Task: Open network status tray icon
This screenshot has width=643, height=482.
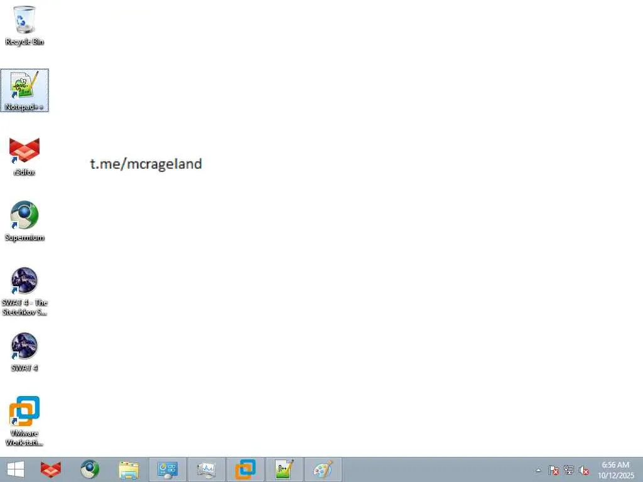Action: pos(569,470)
